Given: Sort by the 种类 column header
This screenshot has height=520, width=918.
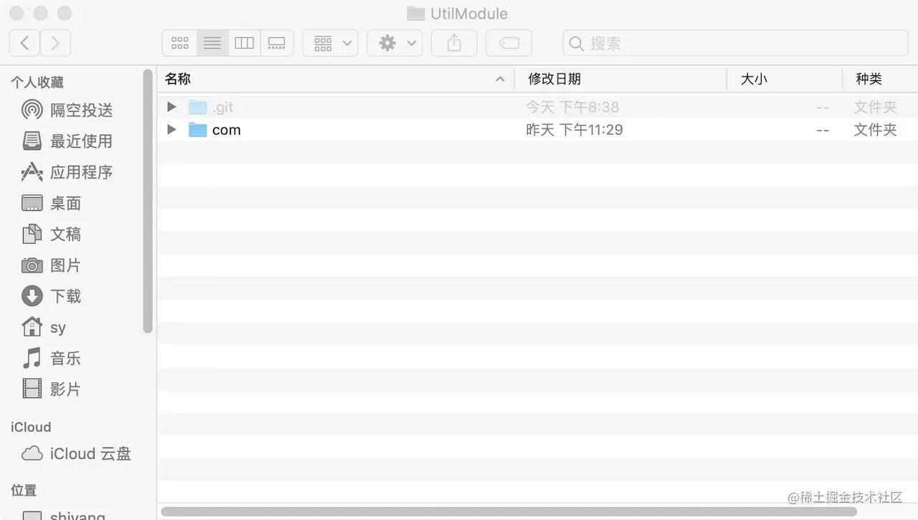Looking at the screenshot, I should [x=880, y=79].
